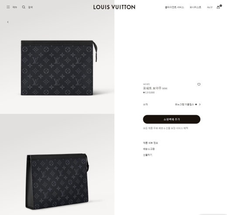Open the wishlist menu item
Viewport: 227px width, 215px height.
pos(195,7)
